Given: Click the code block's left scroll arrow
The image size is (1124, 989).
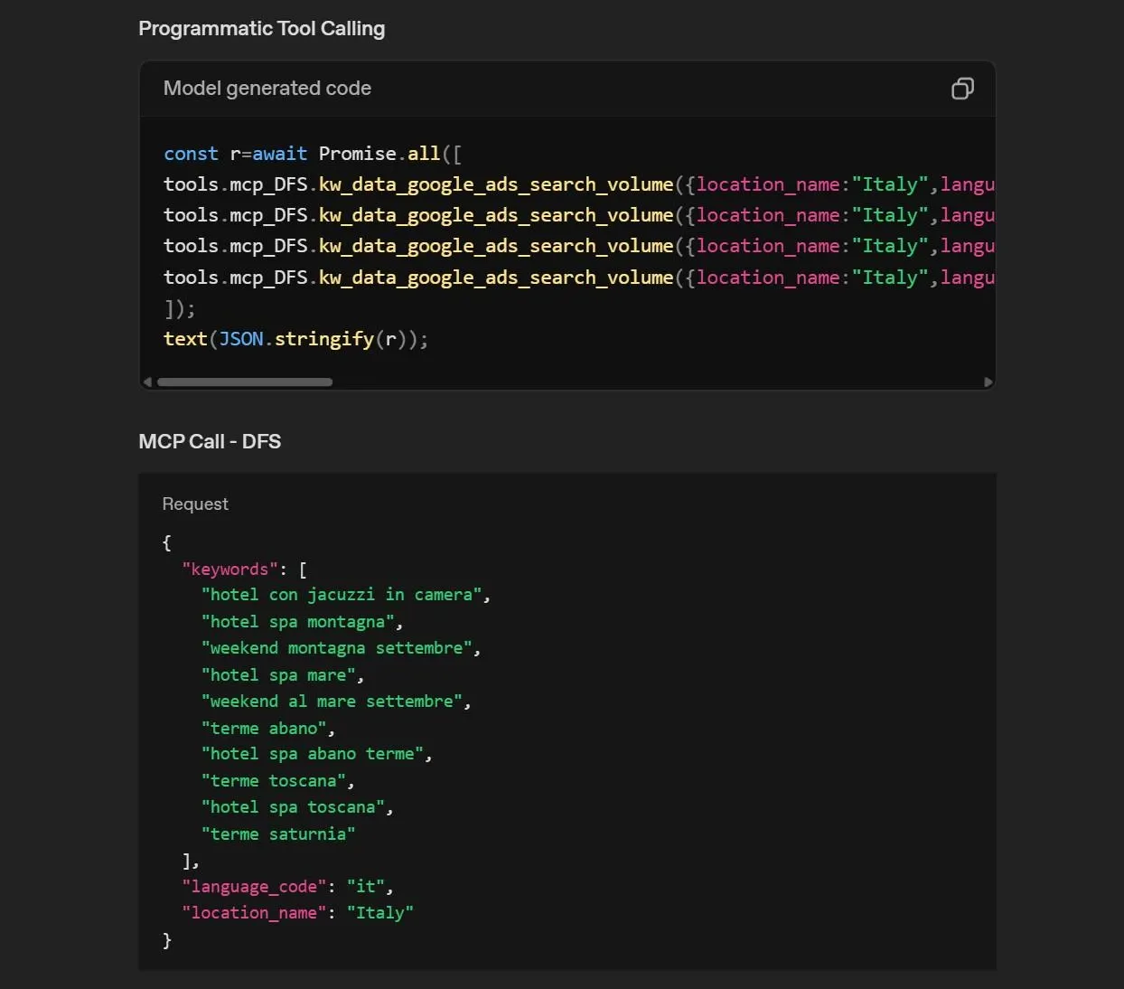Looking at the screenshot, I should click(x=147, y=382).
